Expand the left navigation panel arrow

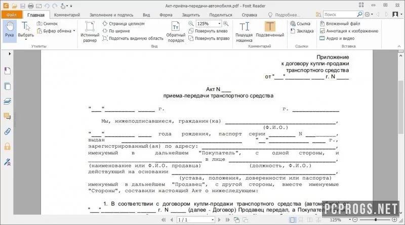coord(10,54)
